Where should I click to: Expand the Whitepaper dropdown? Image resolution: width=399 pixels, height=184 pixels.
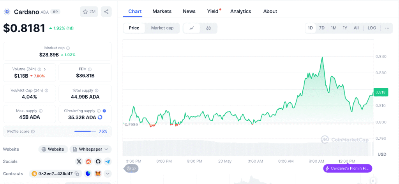pyautogui.click(x=90, y=149)
